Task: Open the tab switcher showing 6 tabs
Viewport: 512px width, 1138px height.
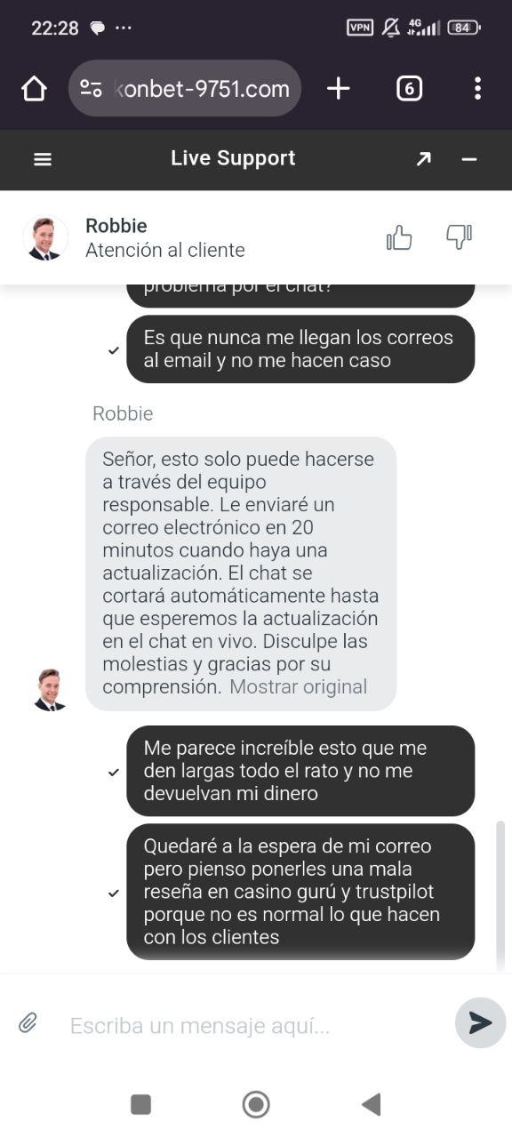Action: coord(409,88)
